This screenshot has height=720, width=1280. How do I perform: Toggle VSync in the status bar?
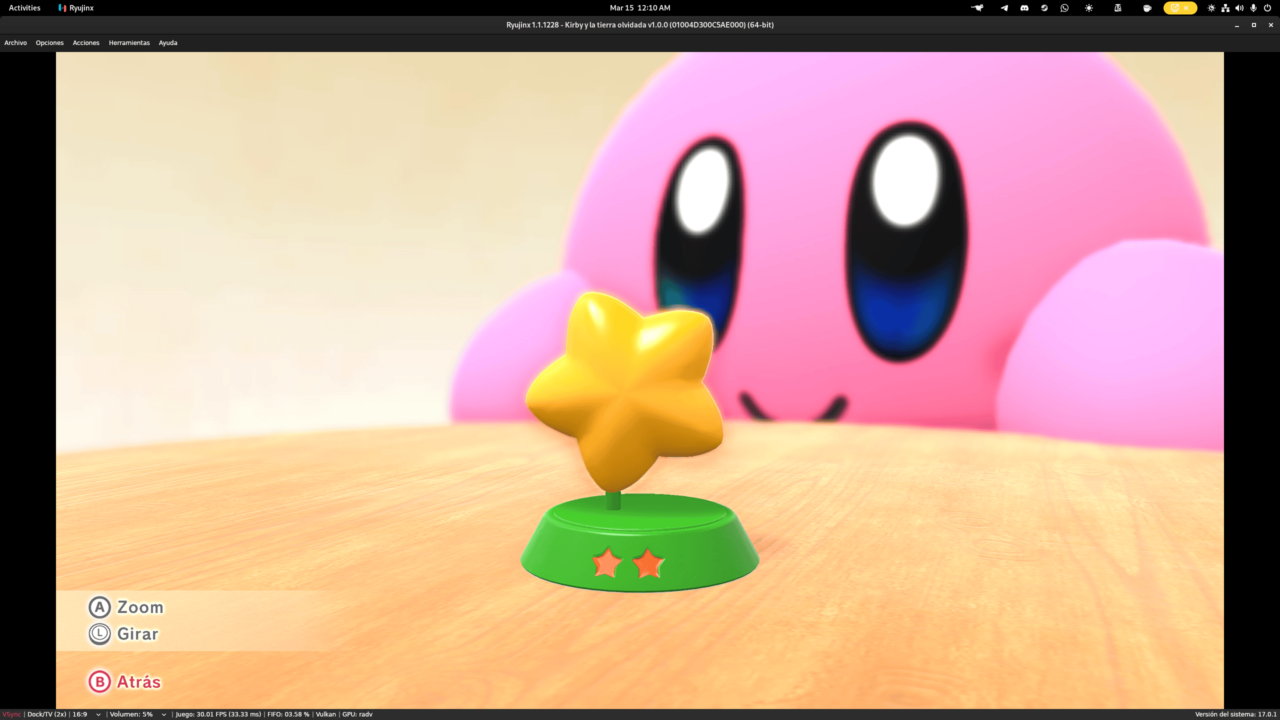(11, 714)
